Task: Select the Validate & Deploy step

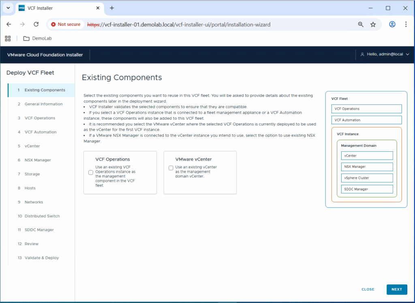Action: point(41,258)
